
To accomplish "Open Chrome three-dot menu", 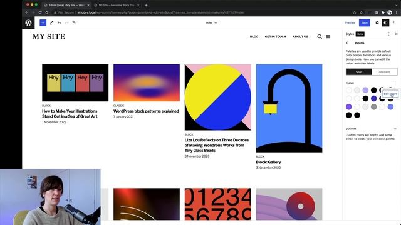I will coord(397,12).
